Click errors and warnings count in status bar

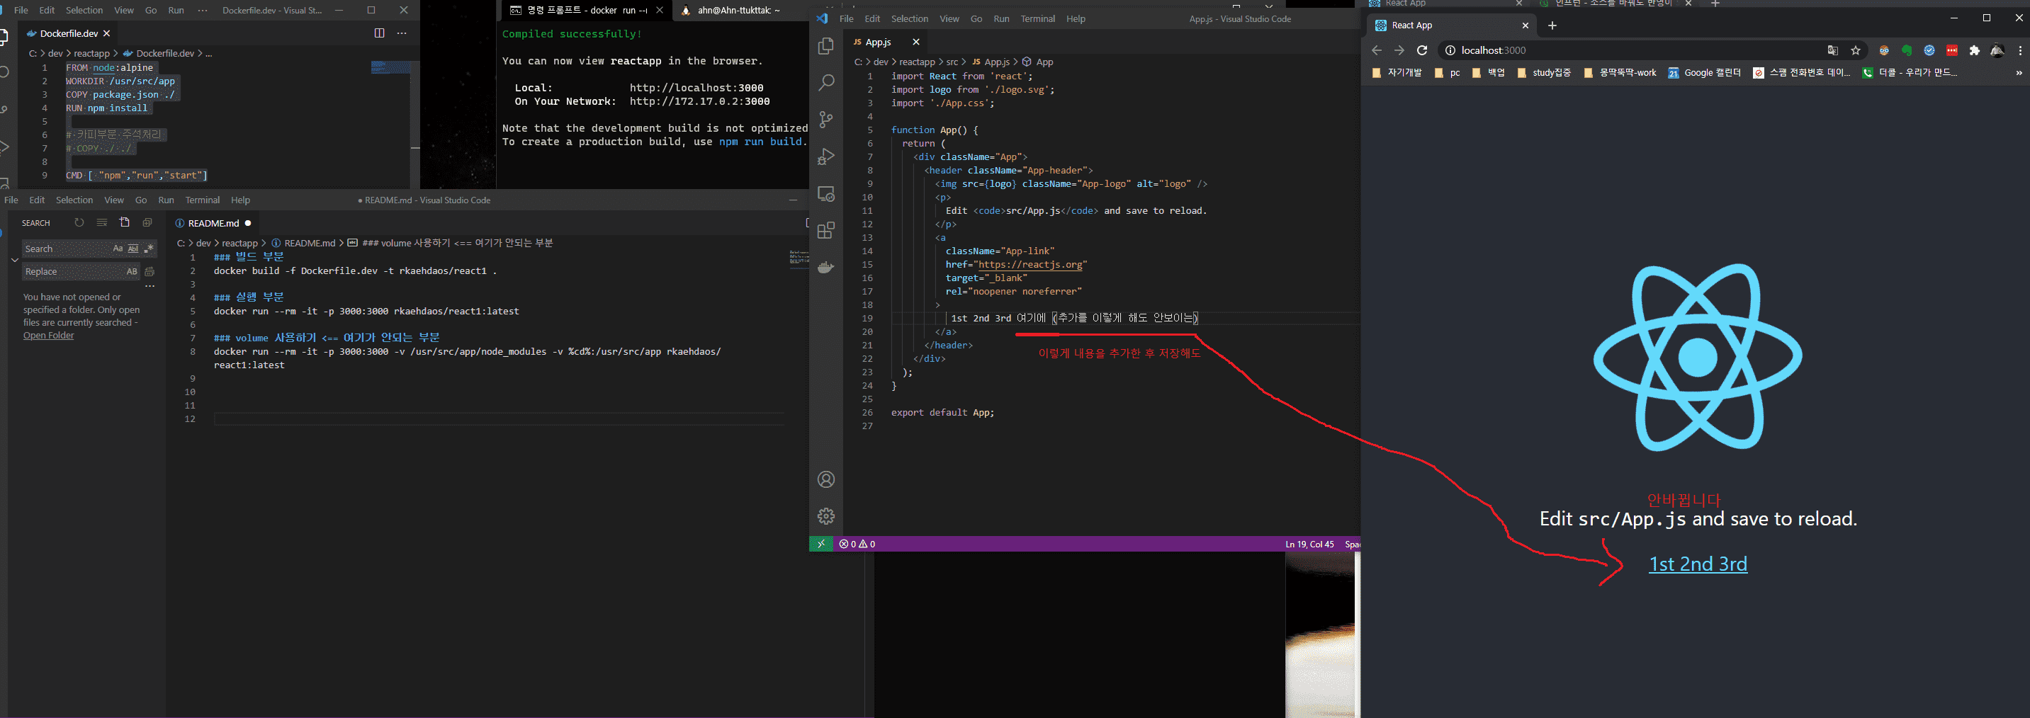click(857, 544)
